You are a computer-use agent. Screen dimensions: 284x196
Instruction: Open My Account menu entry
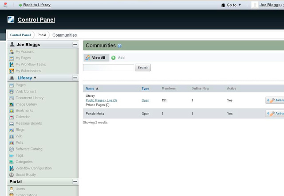coord(25,52)
